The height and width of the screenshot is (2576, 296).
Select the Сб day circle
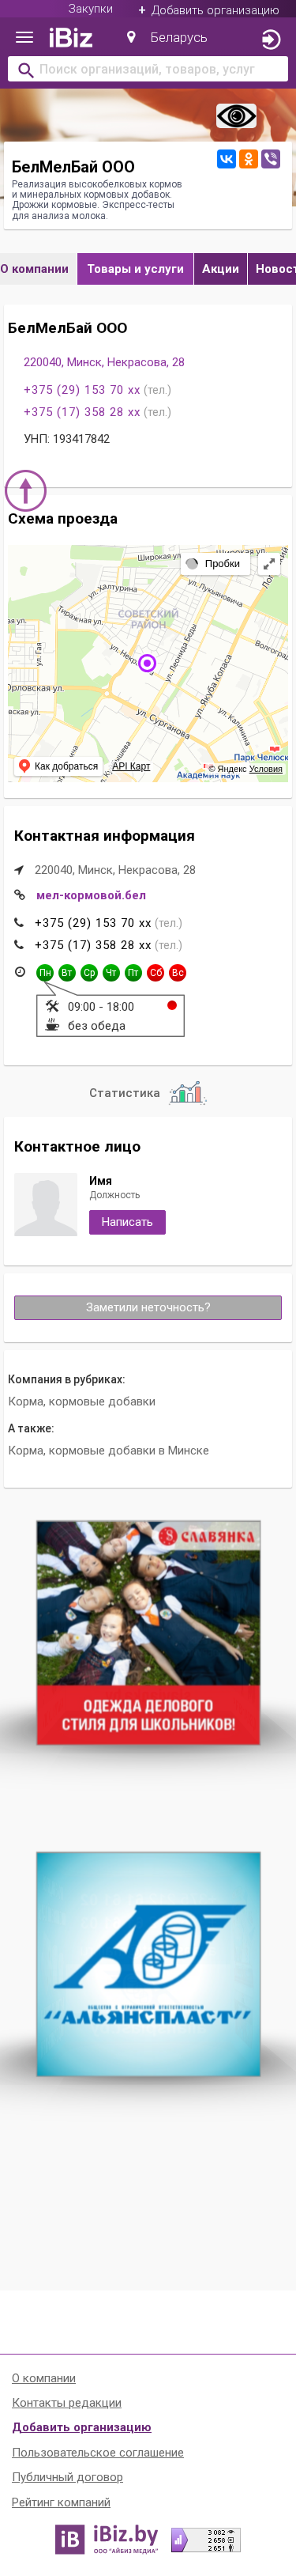coord(155,973)
